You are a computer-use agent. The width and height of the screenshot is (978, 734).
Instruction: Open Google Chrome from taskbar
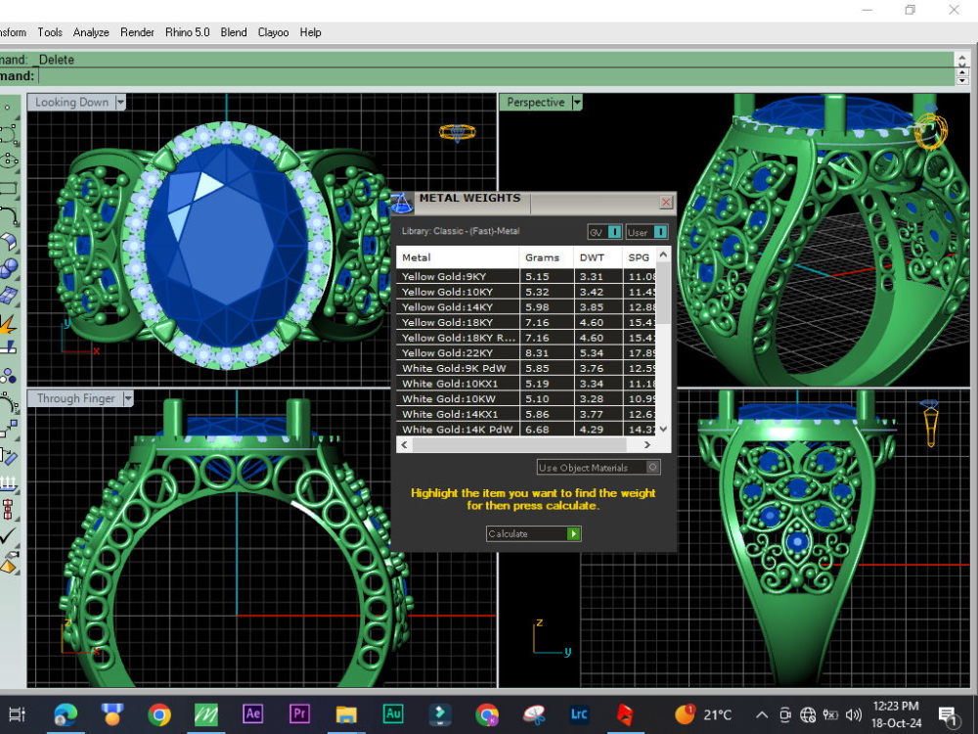159,714
